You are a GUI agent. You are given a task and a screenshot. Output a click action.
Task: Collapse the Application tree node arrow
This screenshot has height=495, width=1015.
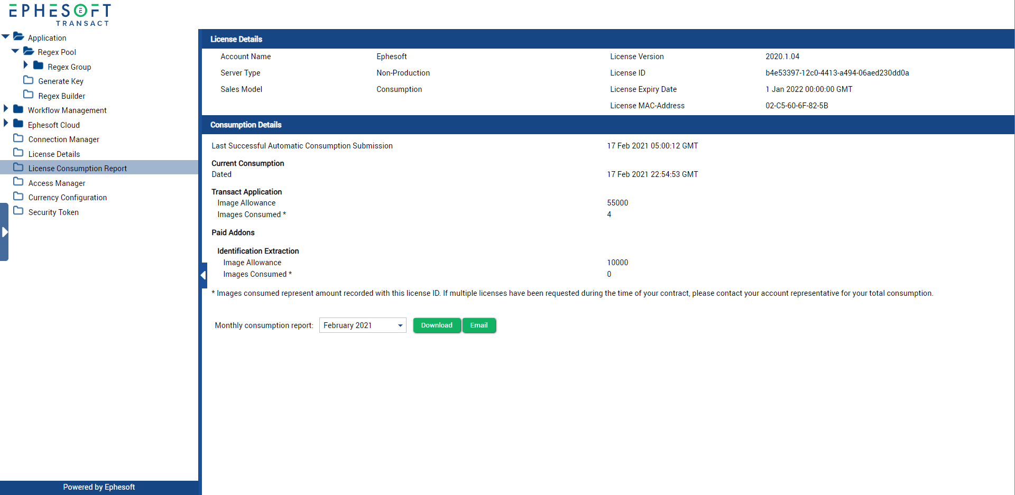5,36
